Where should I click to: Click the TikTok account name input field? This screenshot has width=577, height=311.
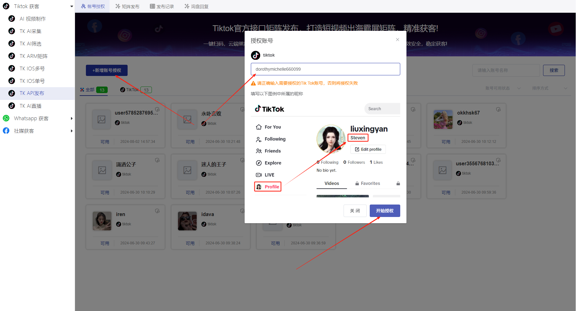[325, 69]
